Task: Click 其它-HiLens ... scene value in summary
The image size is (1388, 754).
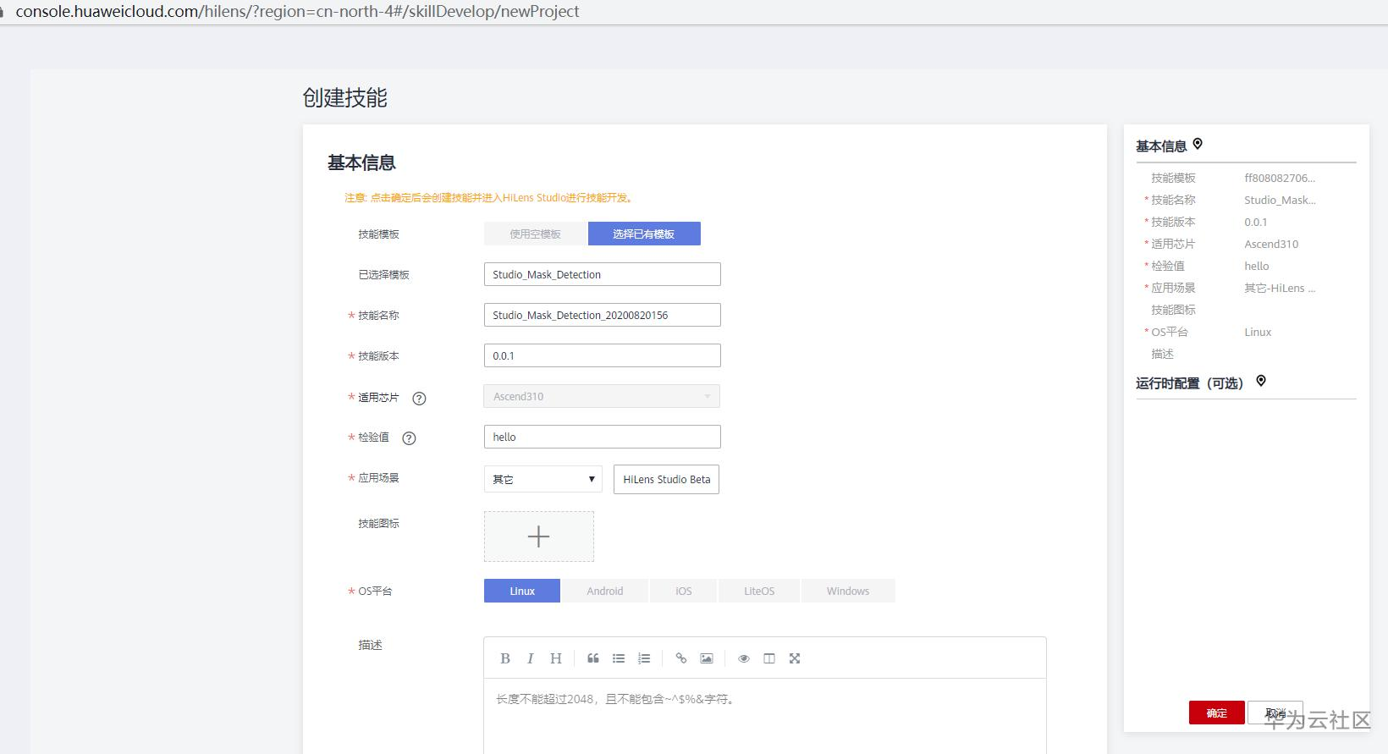Action: (x=1280, y=288)
